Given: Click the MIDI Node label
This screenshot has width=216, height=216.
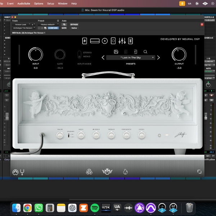Looking at the screenshot, I should [x=28, y=33].
